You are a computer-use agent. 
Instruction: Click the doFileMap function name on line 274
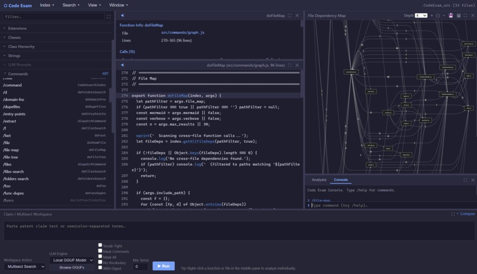point(177,96)
